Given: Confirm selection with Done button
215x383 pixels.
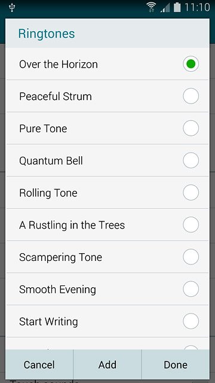Looking at the screenshot, I should pos(176,364).
